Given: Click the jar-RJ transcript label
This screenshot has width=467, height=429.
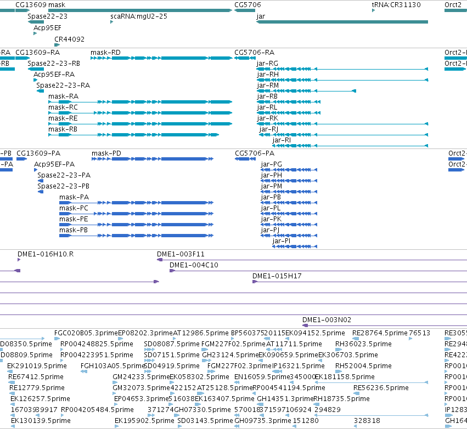Looking at the screenshot, I should pos(269,129).
